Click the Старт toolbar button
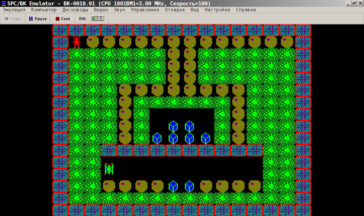This screenshot has width=364, height=216. [x=13, y=19]
